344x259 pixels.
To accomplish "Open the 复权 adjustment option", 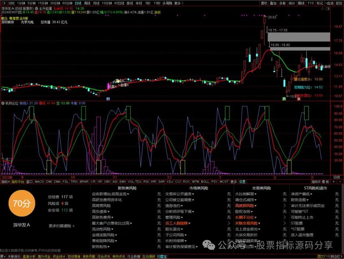I will click(x=264, y=3).
